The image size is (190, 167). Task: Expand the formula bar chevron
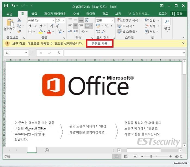coord(184,53)
